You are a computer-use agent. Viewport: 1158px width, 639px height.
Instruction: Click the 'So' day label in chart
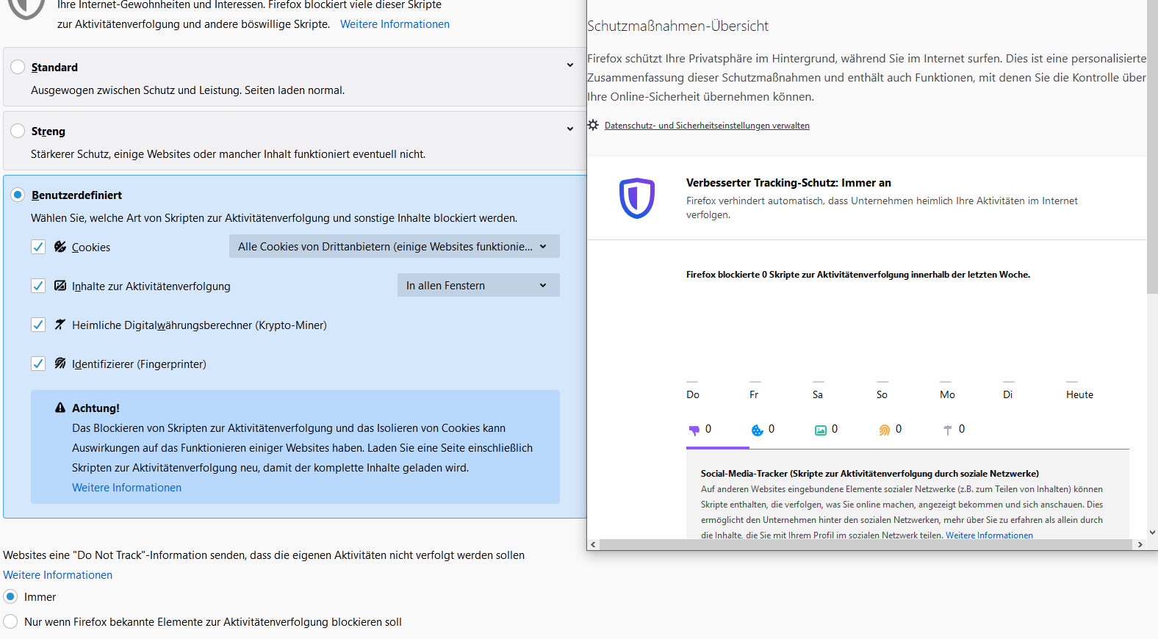pyautogui.click(x=882, y=394)
